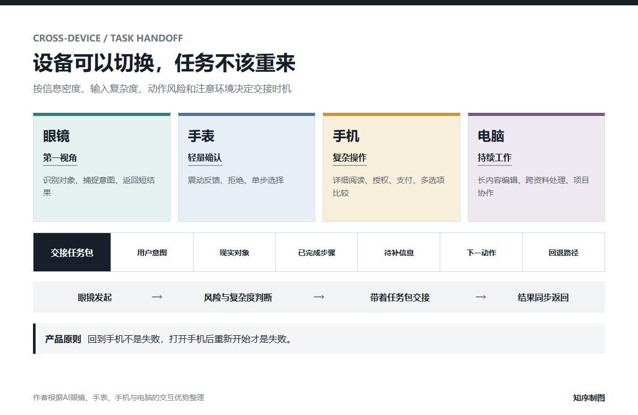Click the arrow after 眼镜发起

tap(157, 297)
